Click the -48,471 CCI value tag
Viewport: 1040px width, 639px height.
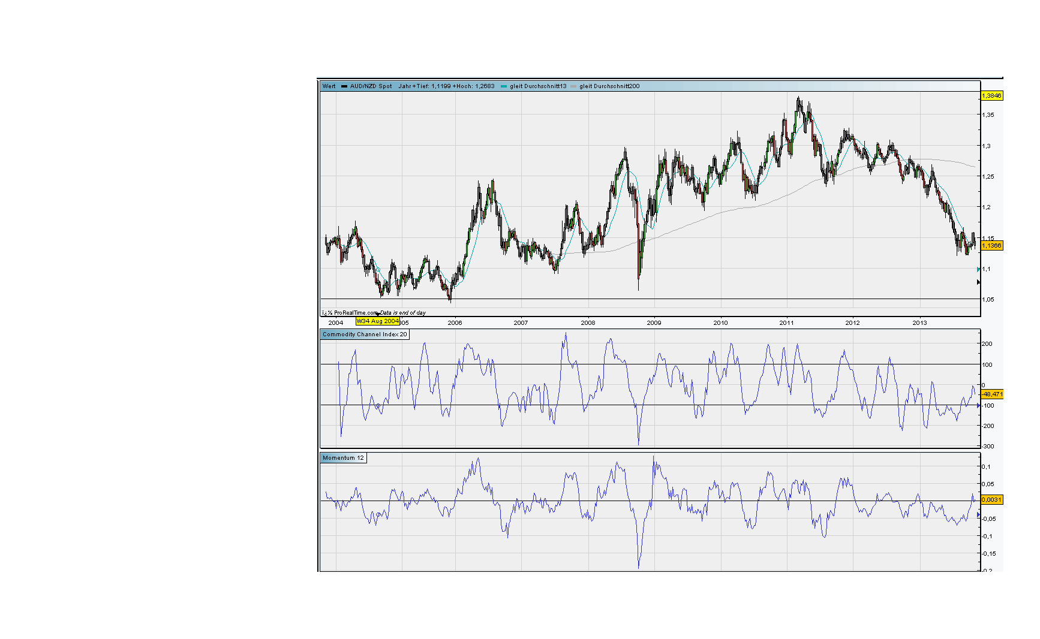pyautogui.click(x=991, y=394)
